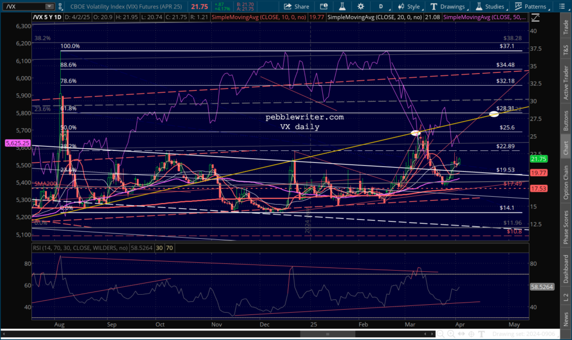
Task: Open the Patterns menu
Action: [531, 6]
